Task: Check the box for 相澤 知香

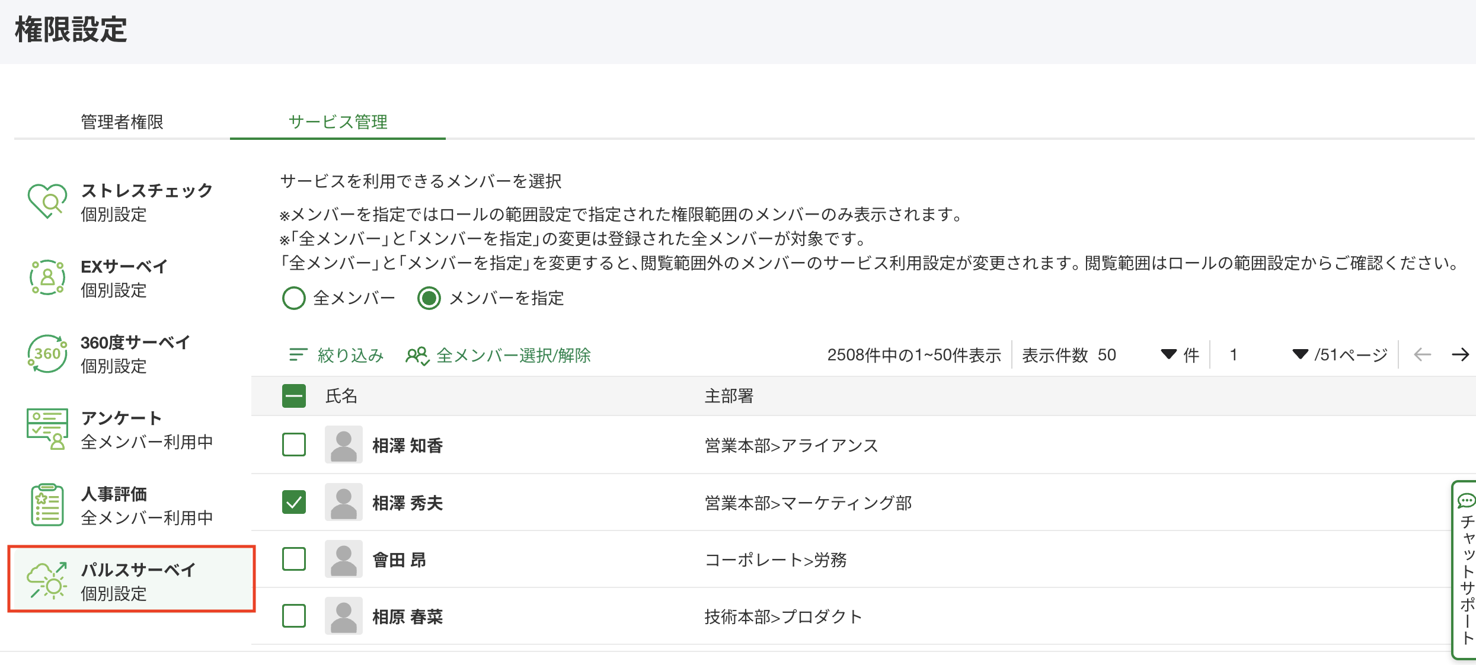Action: (x=294, y=445)
